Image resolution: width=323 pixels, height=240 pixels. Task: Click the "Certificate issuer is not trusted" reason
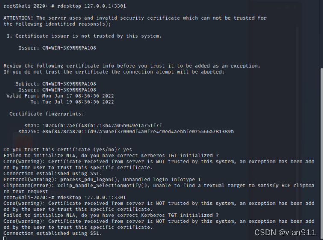87,36
